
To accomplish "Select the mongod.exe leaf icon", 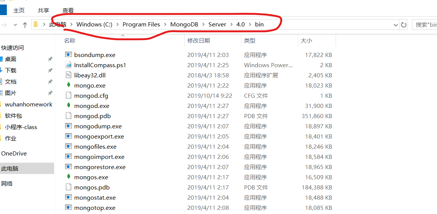I will 68,106.
